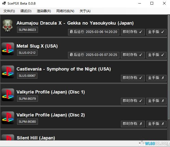Viewport: 170px width, 147px height.
Task: Toggle 金手指 indicator for Castlevania entry
Action: (x=156, y=78)
